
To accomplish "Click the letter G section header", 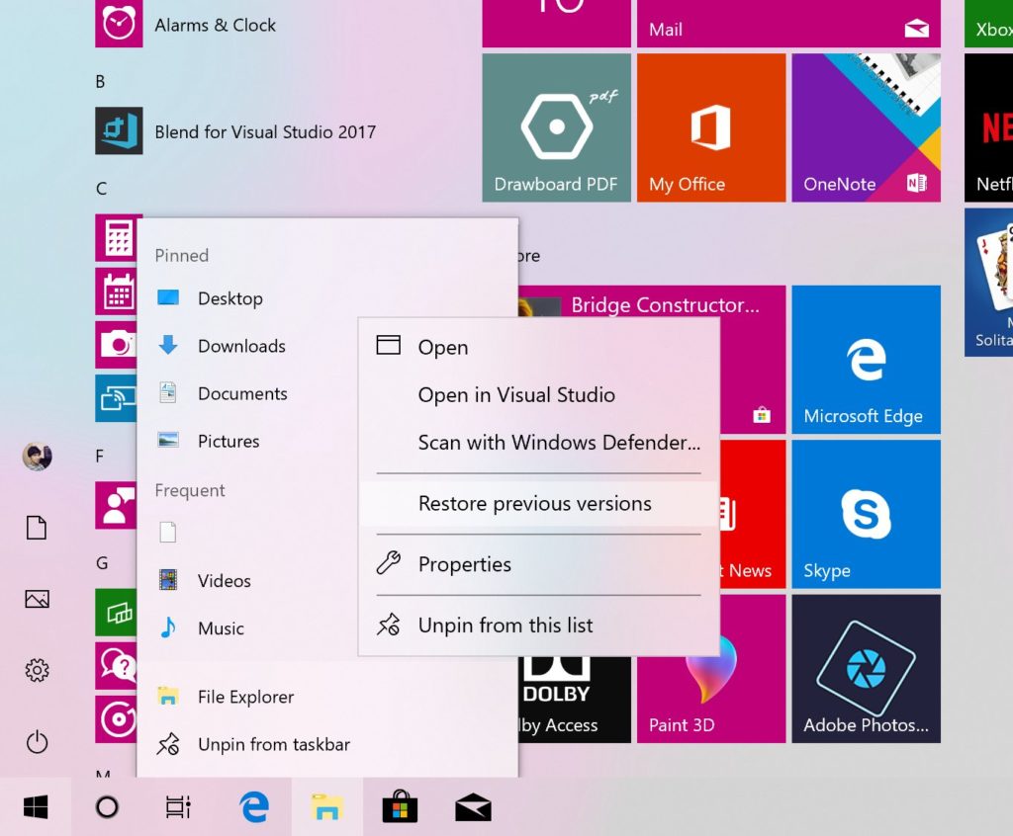I will click(102, 562).
